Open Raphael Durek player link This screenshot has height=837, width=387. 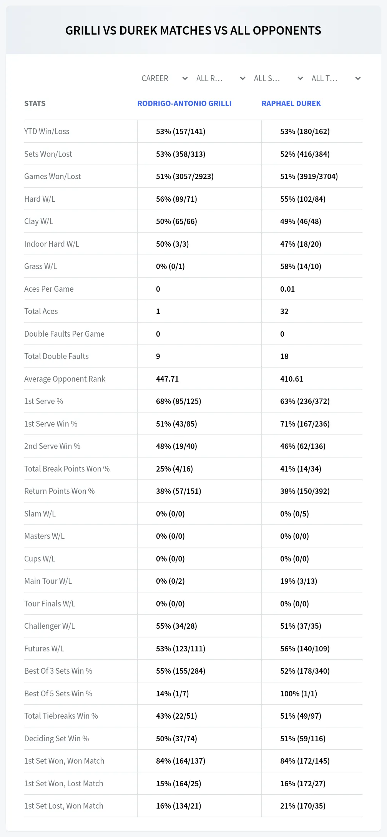pyautogui.click(x=291, y=103)
